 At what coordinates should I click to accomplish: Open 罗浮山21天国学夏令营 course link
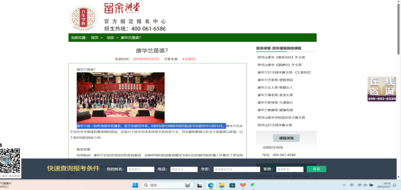pos(275,125)
